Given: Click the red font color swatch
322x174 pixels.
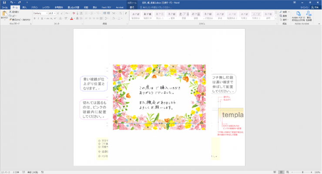Looking at the screenshot, I should 71,19.
